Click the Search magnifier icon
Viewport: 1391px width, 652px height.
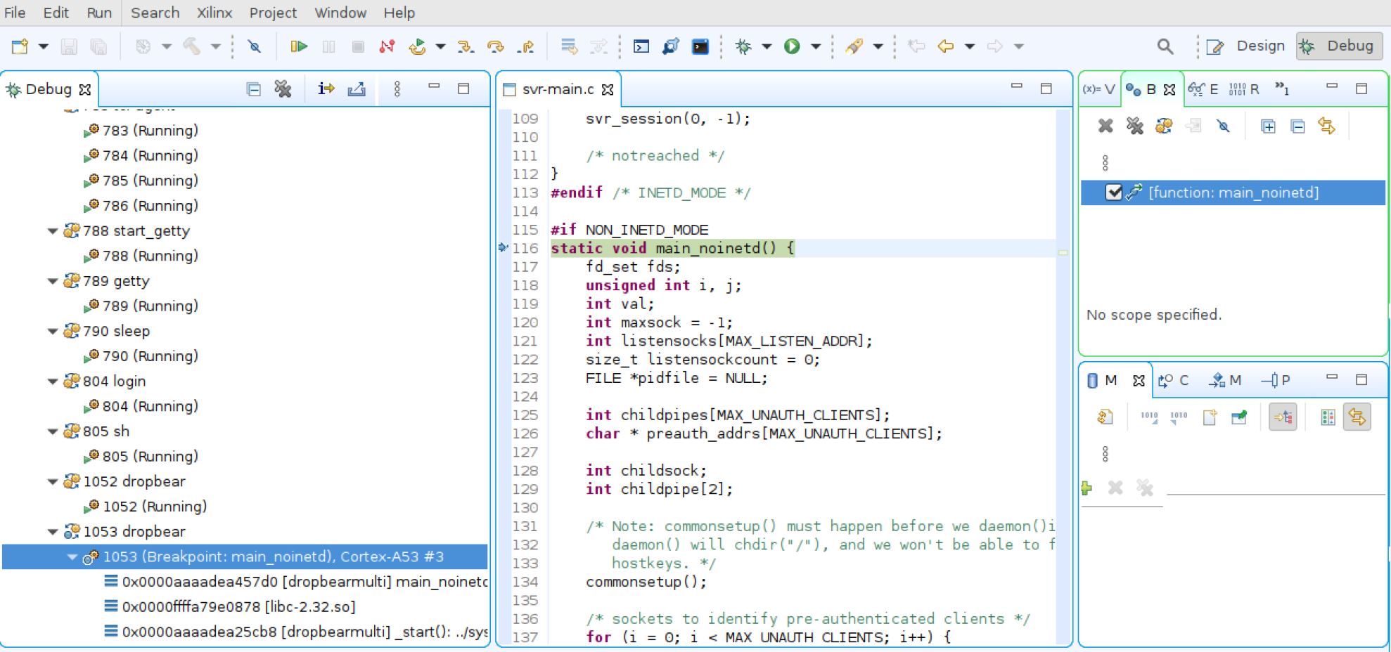click(1165, 46)
